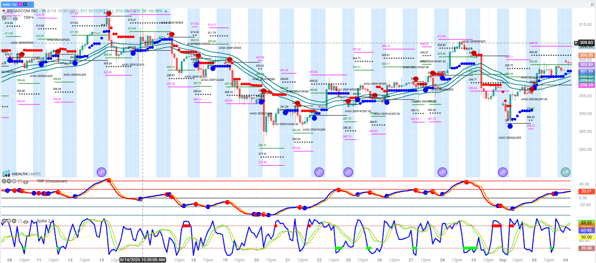Image resolution: width=596 pixels, height=263 pixels.
Task: Click thumbs sentiment icon above date 25
Action: [x=348, y=172]
